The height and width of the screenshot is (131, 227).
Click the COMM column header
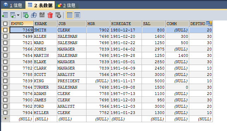coord(177,24)
